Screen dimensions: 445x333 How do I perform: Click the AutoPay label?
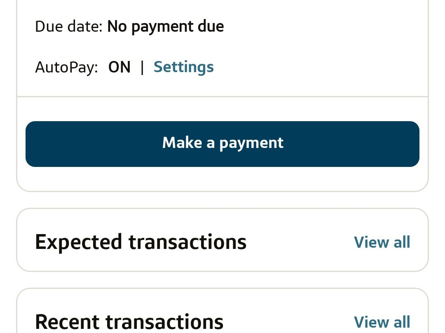(x=66, y=67)
